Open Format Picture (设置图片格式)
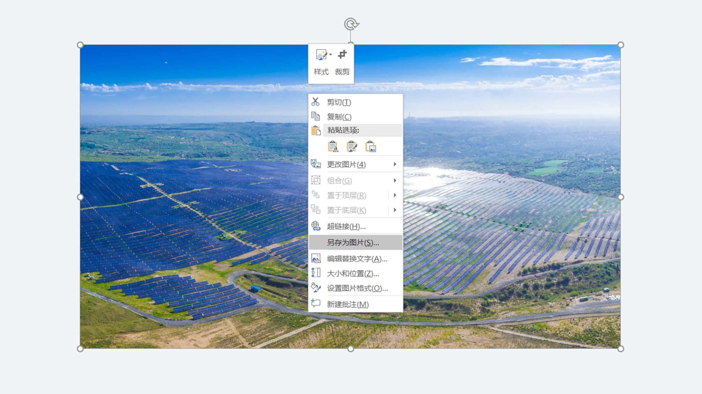Viewport: 702px width, 394px height. coord(355,288)
